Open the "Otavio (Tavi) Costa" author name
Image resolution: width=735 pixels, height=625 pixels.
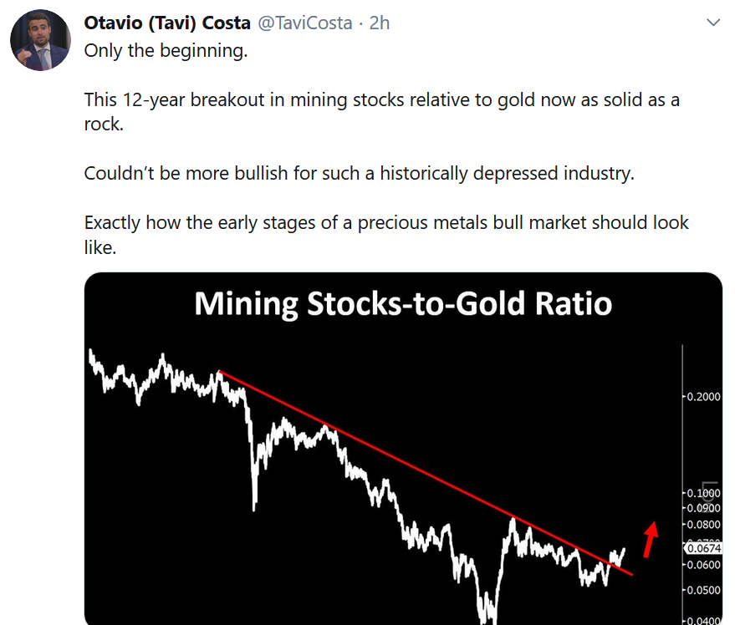coord(167,23)
